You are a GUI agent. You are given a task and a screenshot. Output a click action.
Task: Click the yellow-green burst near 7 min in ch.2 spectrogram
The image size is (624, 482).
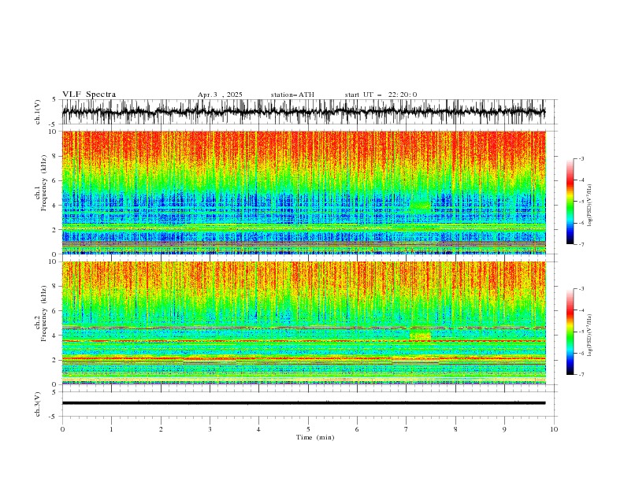point(420,335)
